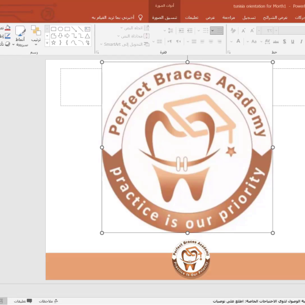The image size is (305, 305).
Task: Toggle align right paragraph
Action: pos(220,41)
